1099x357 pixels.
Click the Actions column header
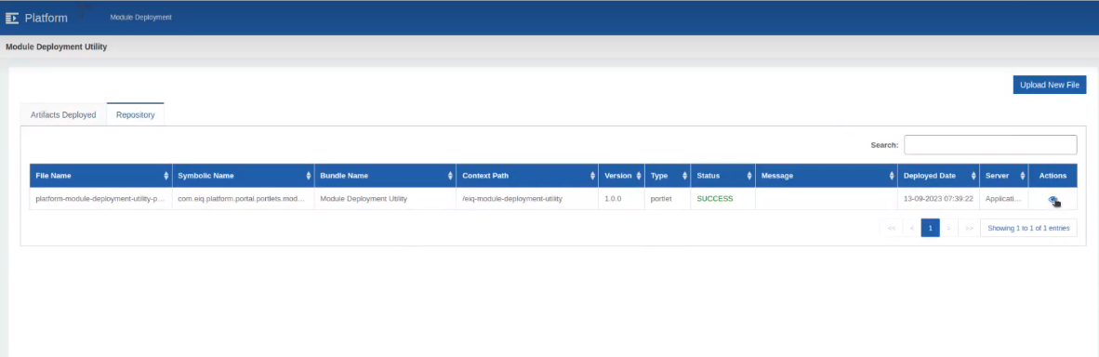pyautogui.click(x=1053, y=176)
